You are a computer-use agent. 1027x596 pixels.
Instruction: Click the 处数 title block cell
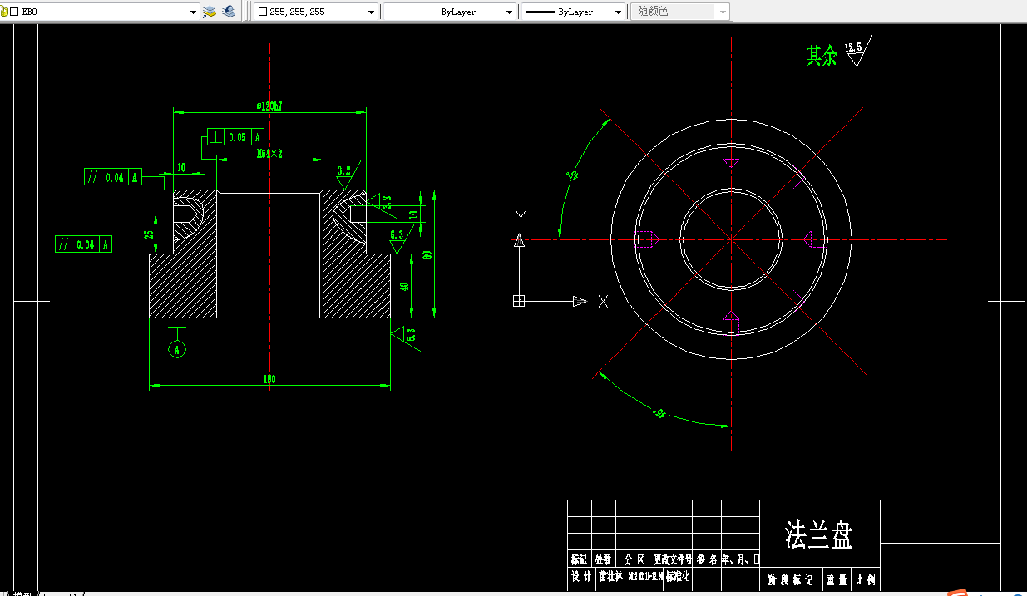604,559
